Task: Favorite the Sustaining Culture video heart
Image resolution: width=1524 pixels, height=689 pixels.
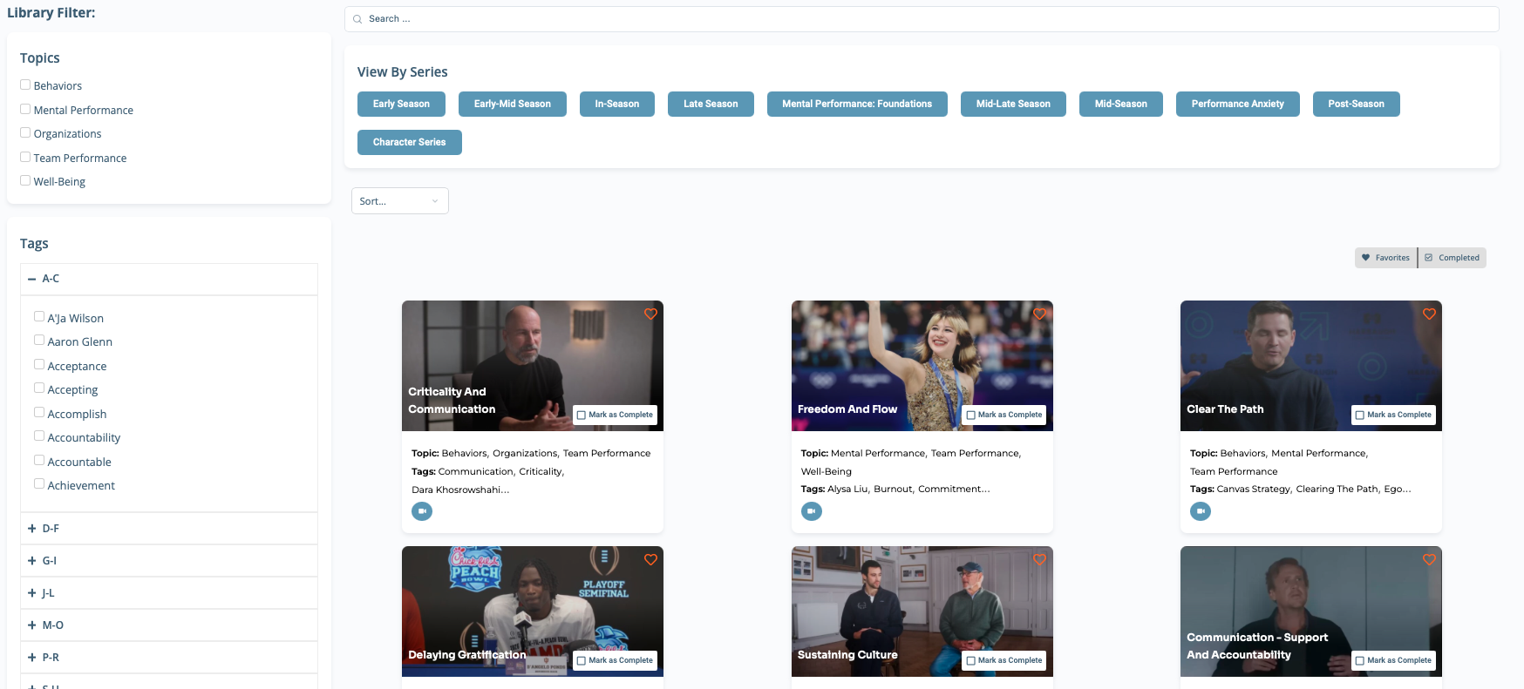Action: 1039,559
